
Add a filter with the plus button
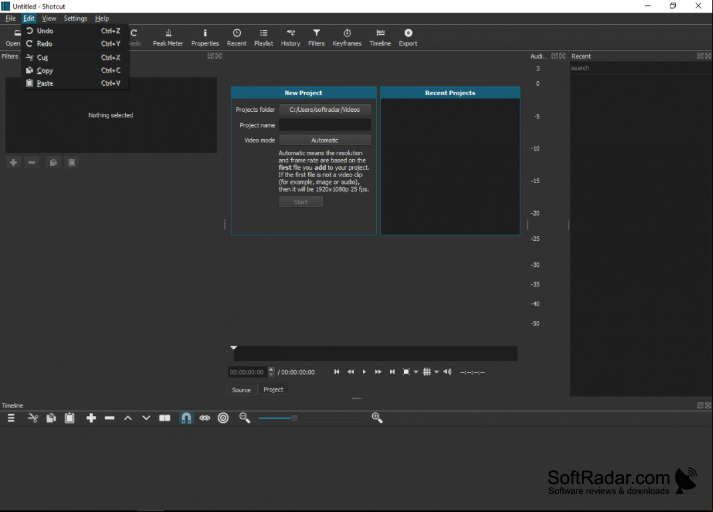(x=13, y=162)
